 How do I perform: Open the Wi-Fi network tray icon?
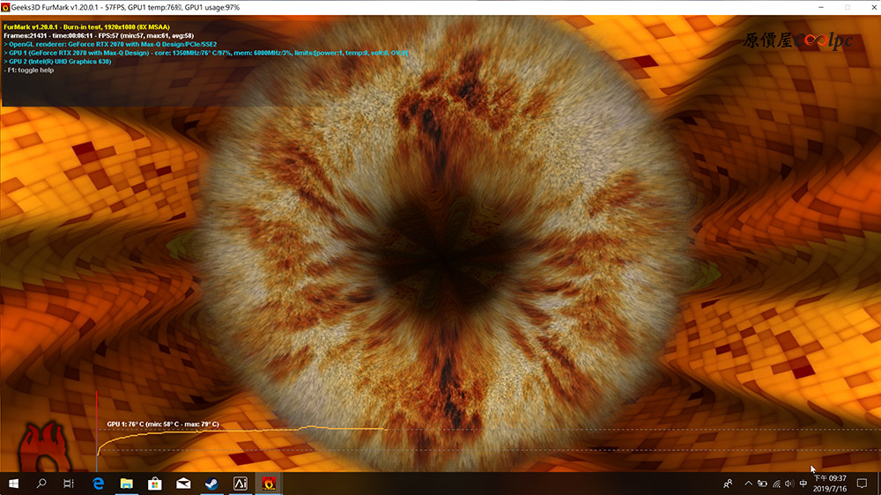tap(776, 484)
